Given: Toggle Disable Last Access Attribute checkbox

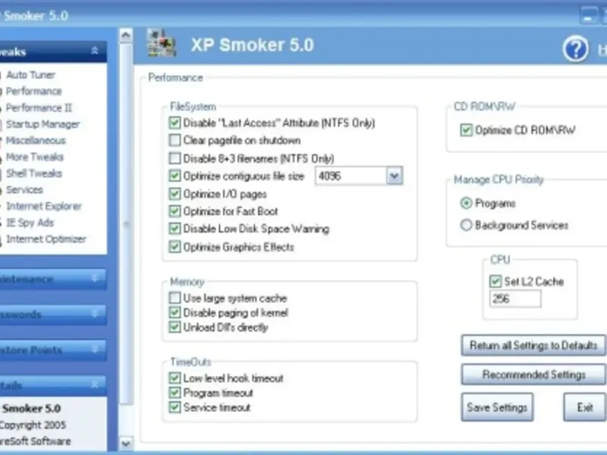Looking at the screenshot, I should point(175,123).
